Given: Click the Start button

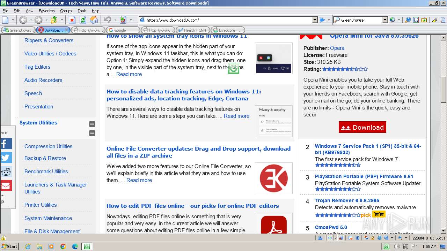Looking at the screenshot, I should [9, 246].
